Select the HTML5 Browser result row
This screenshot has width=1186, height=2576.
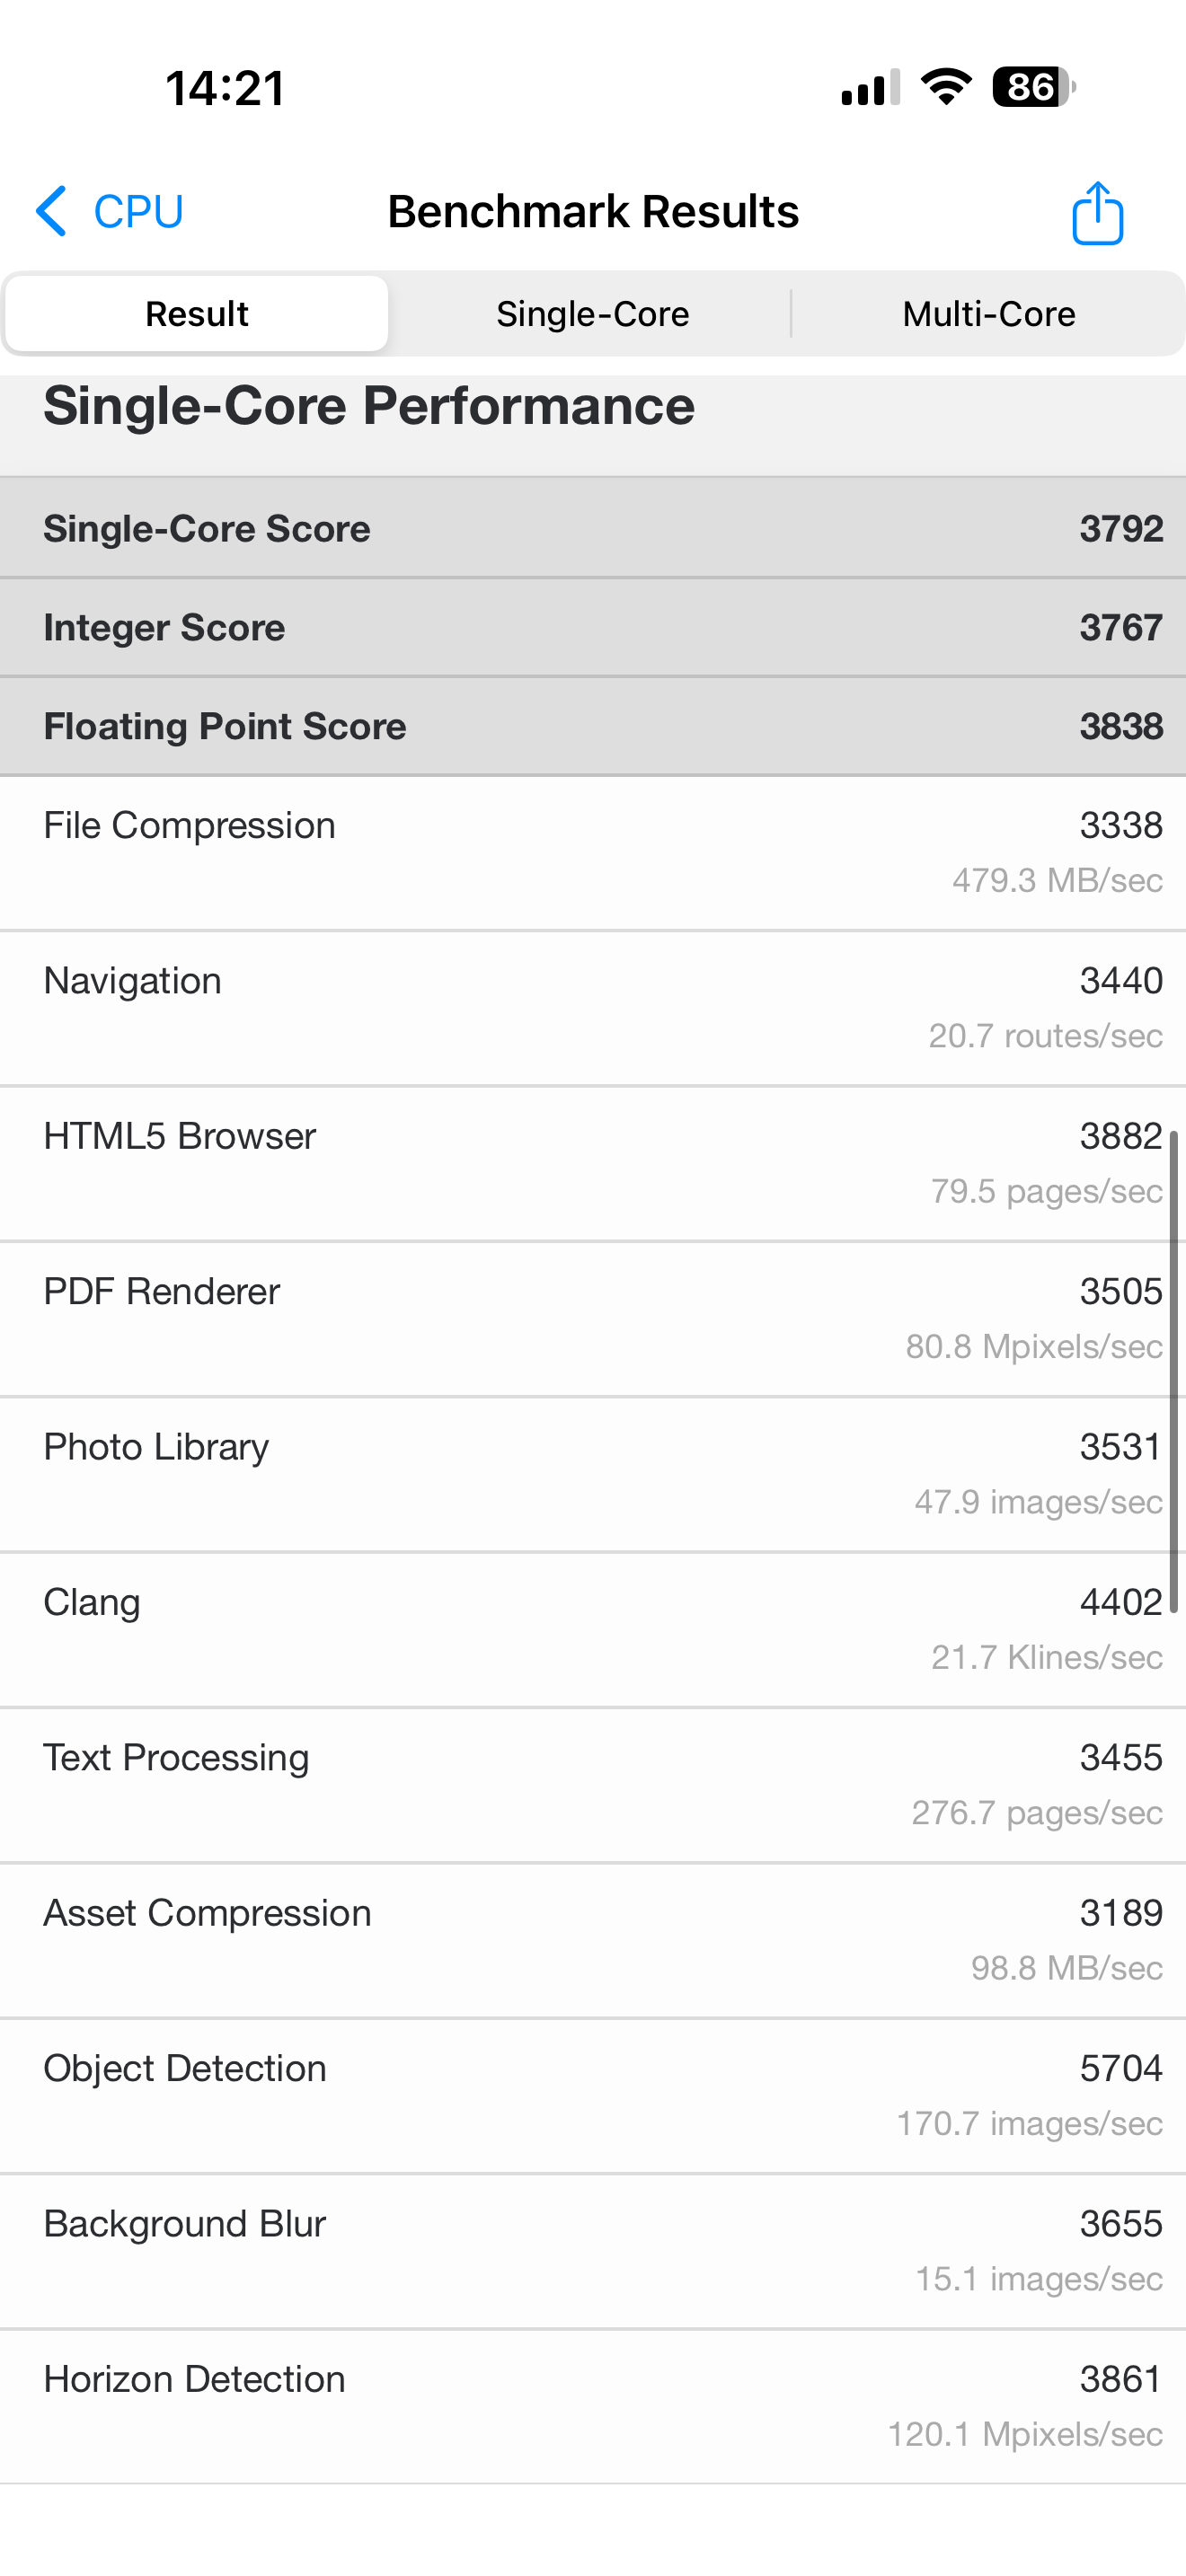593,1163
